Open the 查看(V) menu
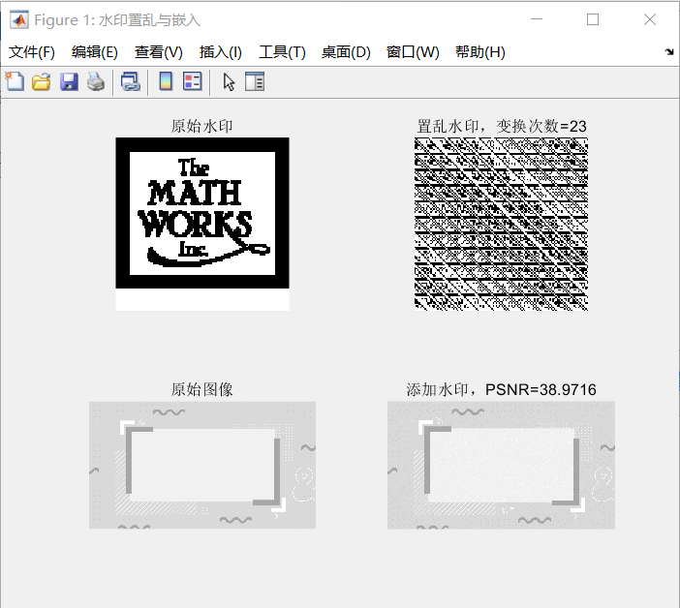The image size is (680, 608). pyautogui.click(x=158, y=52)
